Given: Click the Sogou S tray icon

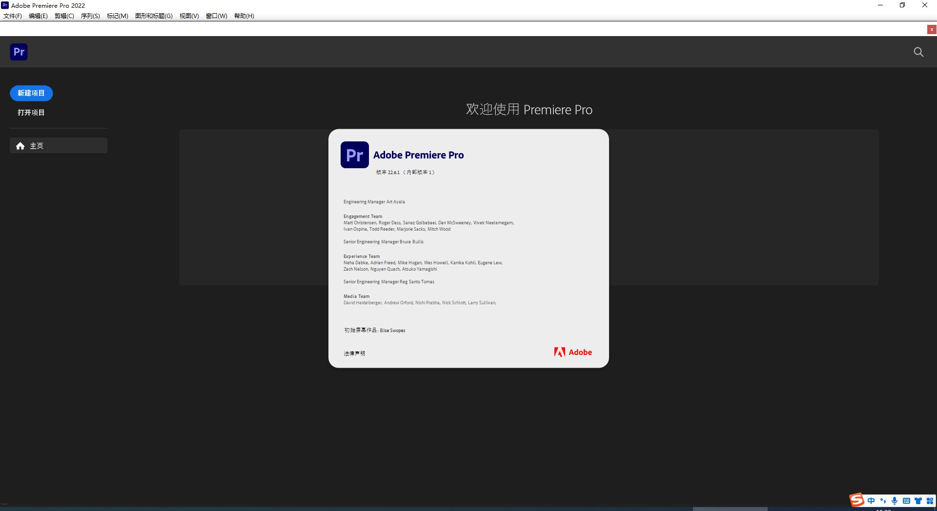Looking at the screenshot, I should coord(857,500).
